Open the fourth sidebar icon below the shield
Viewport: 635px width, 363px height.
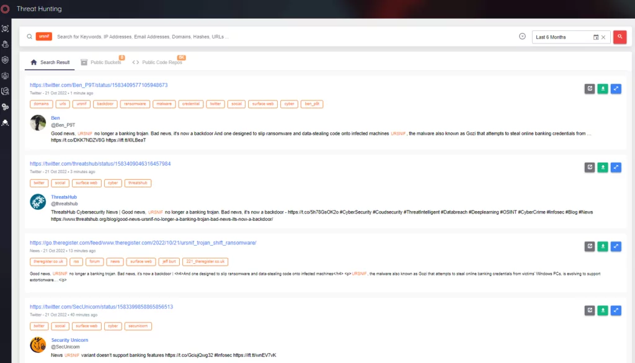[x=5, y=76]
